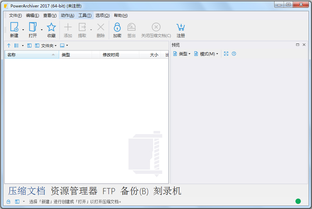Click the lock icon in status bar
The image size is (312, 209).
click(x=8, y=202)
